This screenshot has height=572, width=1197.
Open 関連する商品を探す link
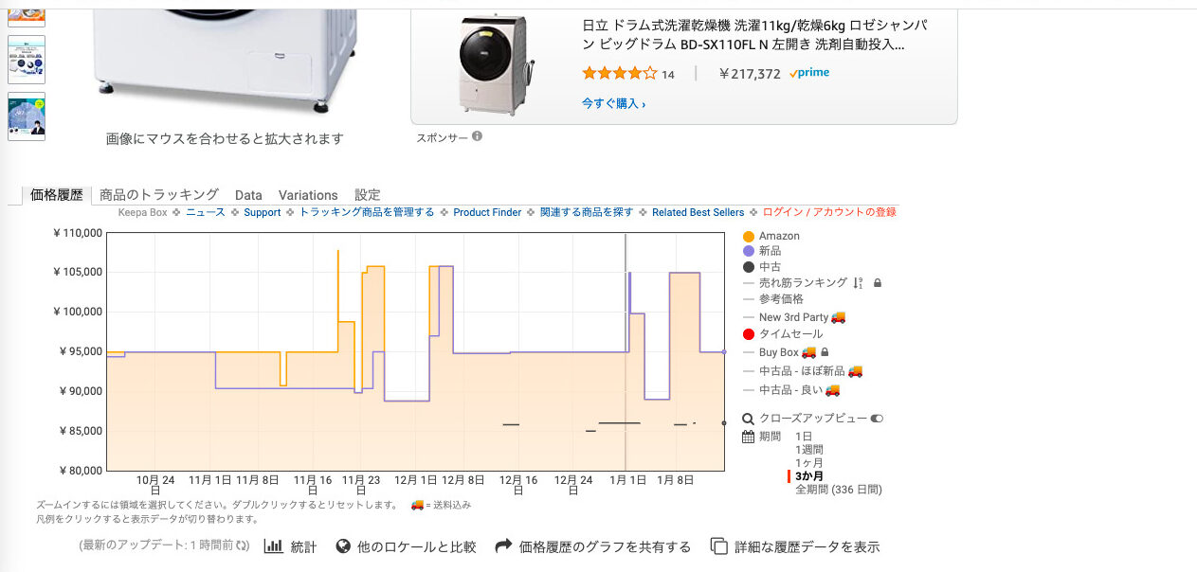tap(587, 212)
